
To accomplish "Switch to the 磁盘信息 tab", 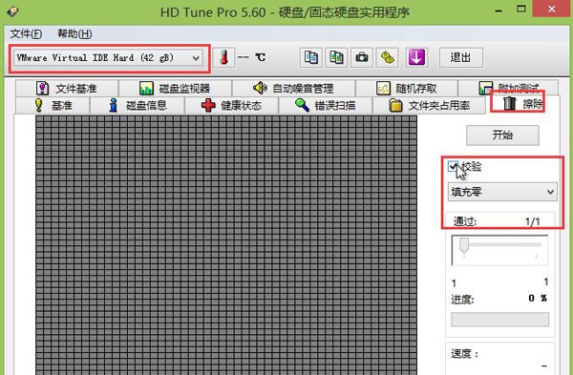I will (138, 106).
